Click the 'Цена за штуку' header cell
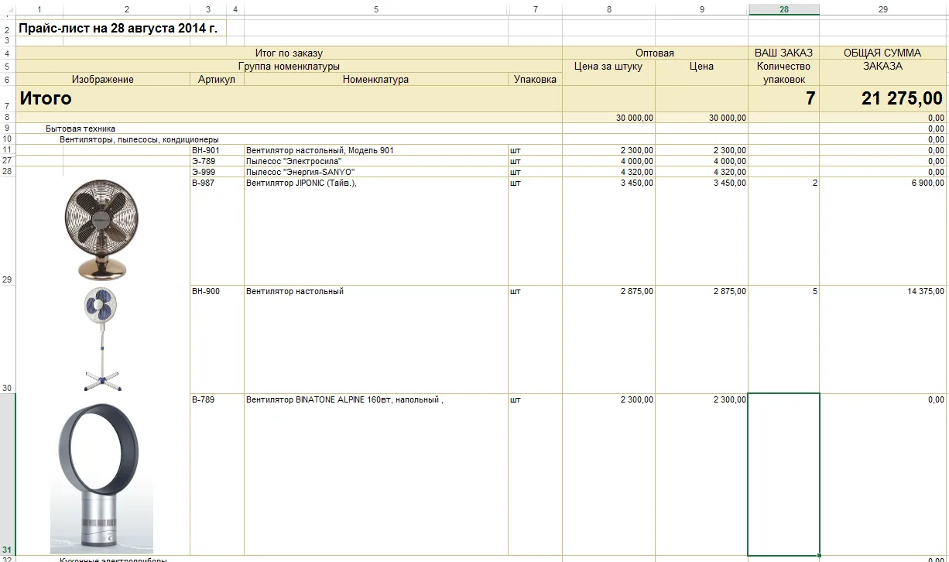This screenshot has width=949, height=562. 609,67
